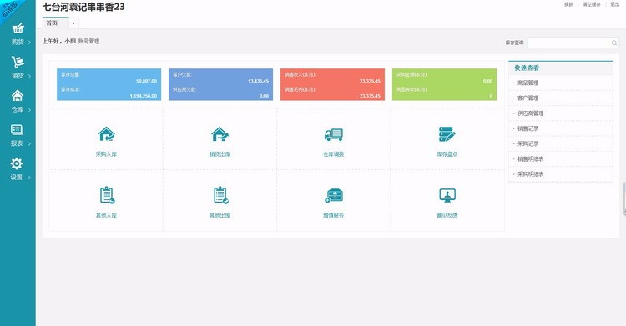Click the 快速查看 panel heading

pos(527,68)
